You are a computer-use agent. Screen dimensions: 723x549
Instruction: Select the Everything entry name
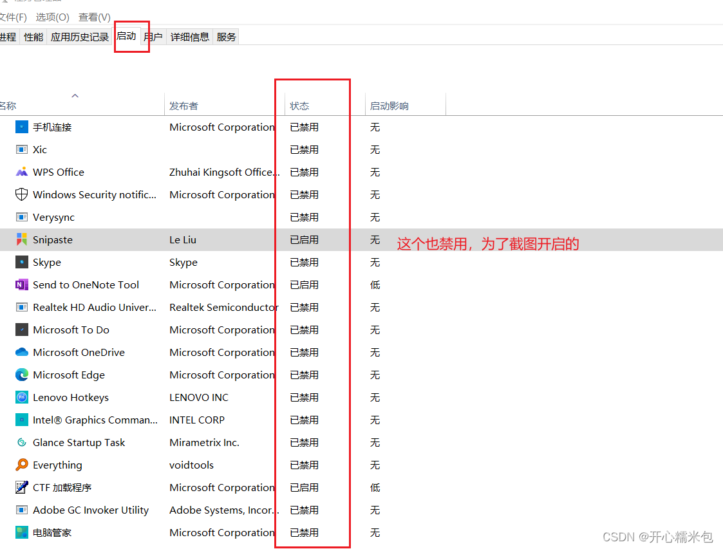[x=58, y=465]
